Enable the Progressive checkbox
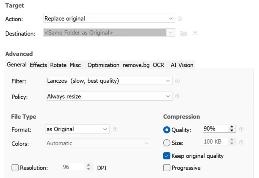This screenshot has height=178, width=259. tap(167, 168)
